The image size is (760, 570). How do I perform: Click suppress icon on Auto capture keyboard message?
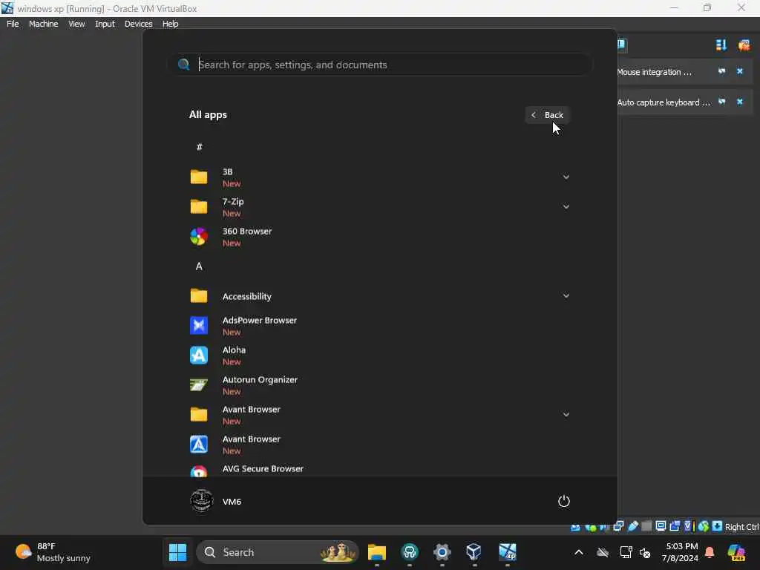point(721,102)
